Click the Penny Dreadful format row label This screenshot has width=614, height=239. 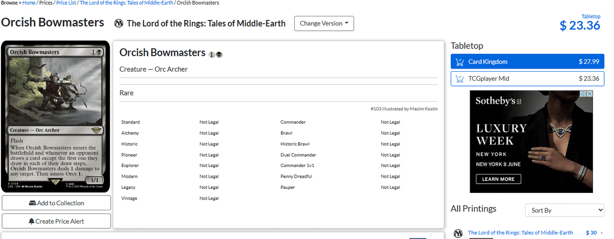(296, 177)
